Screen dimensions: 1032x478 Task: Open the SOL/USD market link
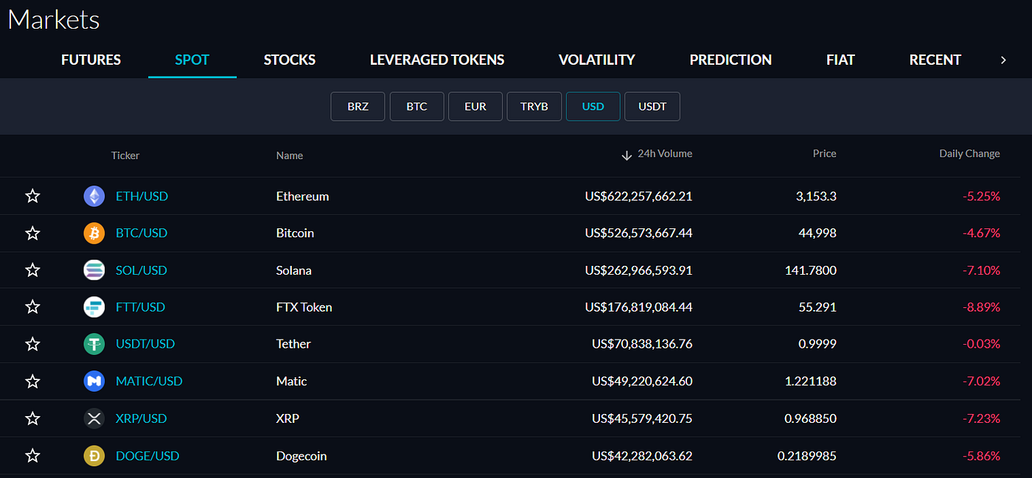pos(142,270)
